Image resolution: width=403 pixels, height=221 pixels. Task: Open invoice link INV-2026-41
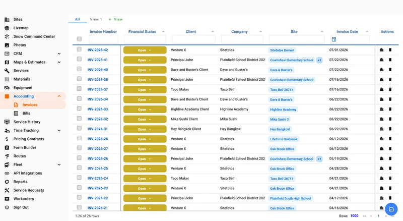pos(98,60)
